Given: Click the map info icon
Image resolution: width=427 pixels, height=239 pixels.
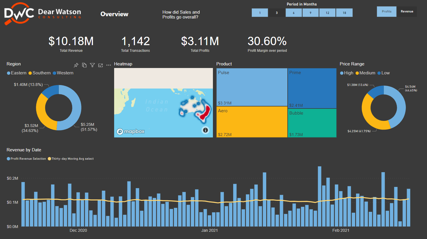Looking at the screenshot, I should click(x=205, y=130).
